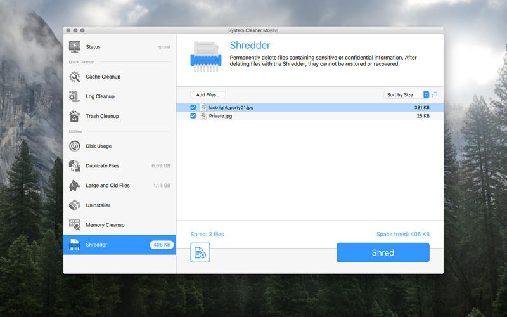Uncheck the Private.jpg checkbox
The width and height of the screenshot is (507, 317).
tap(193, 116)
